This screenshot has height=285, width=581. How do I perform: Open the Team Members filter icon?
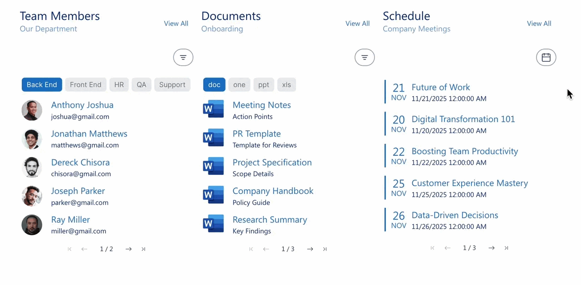point(183,57)
